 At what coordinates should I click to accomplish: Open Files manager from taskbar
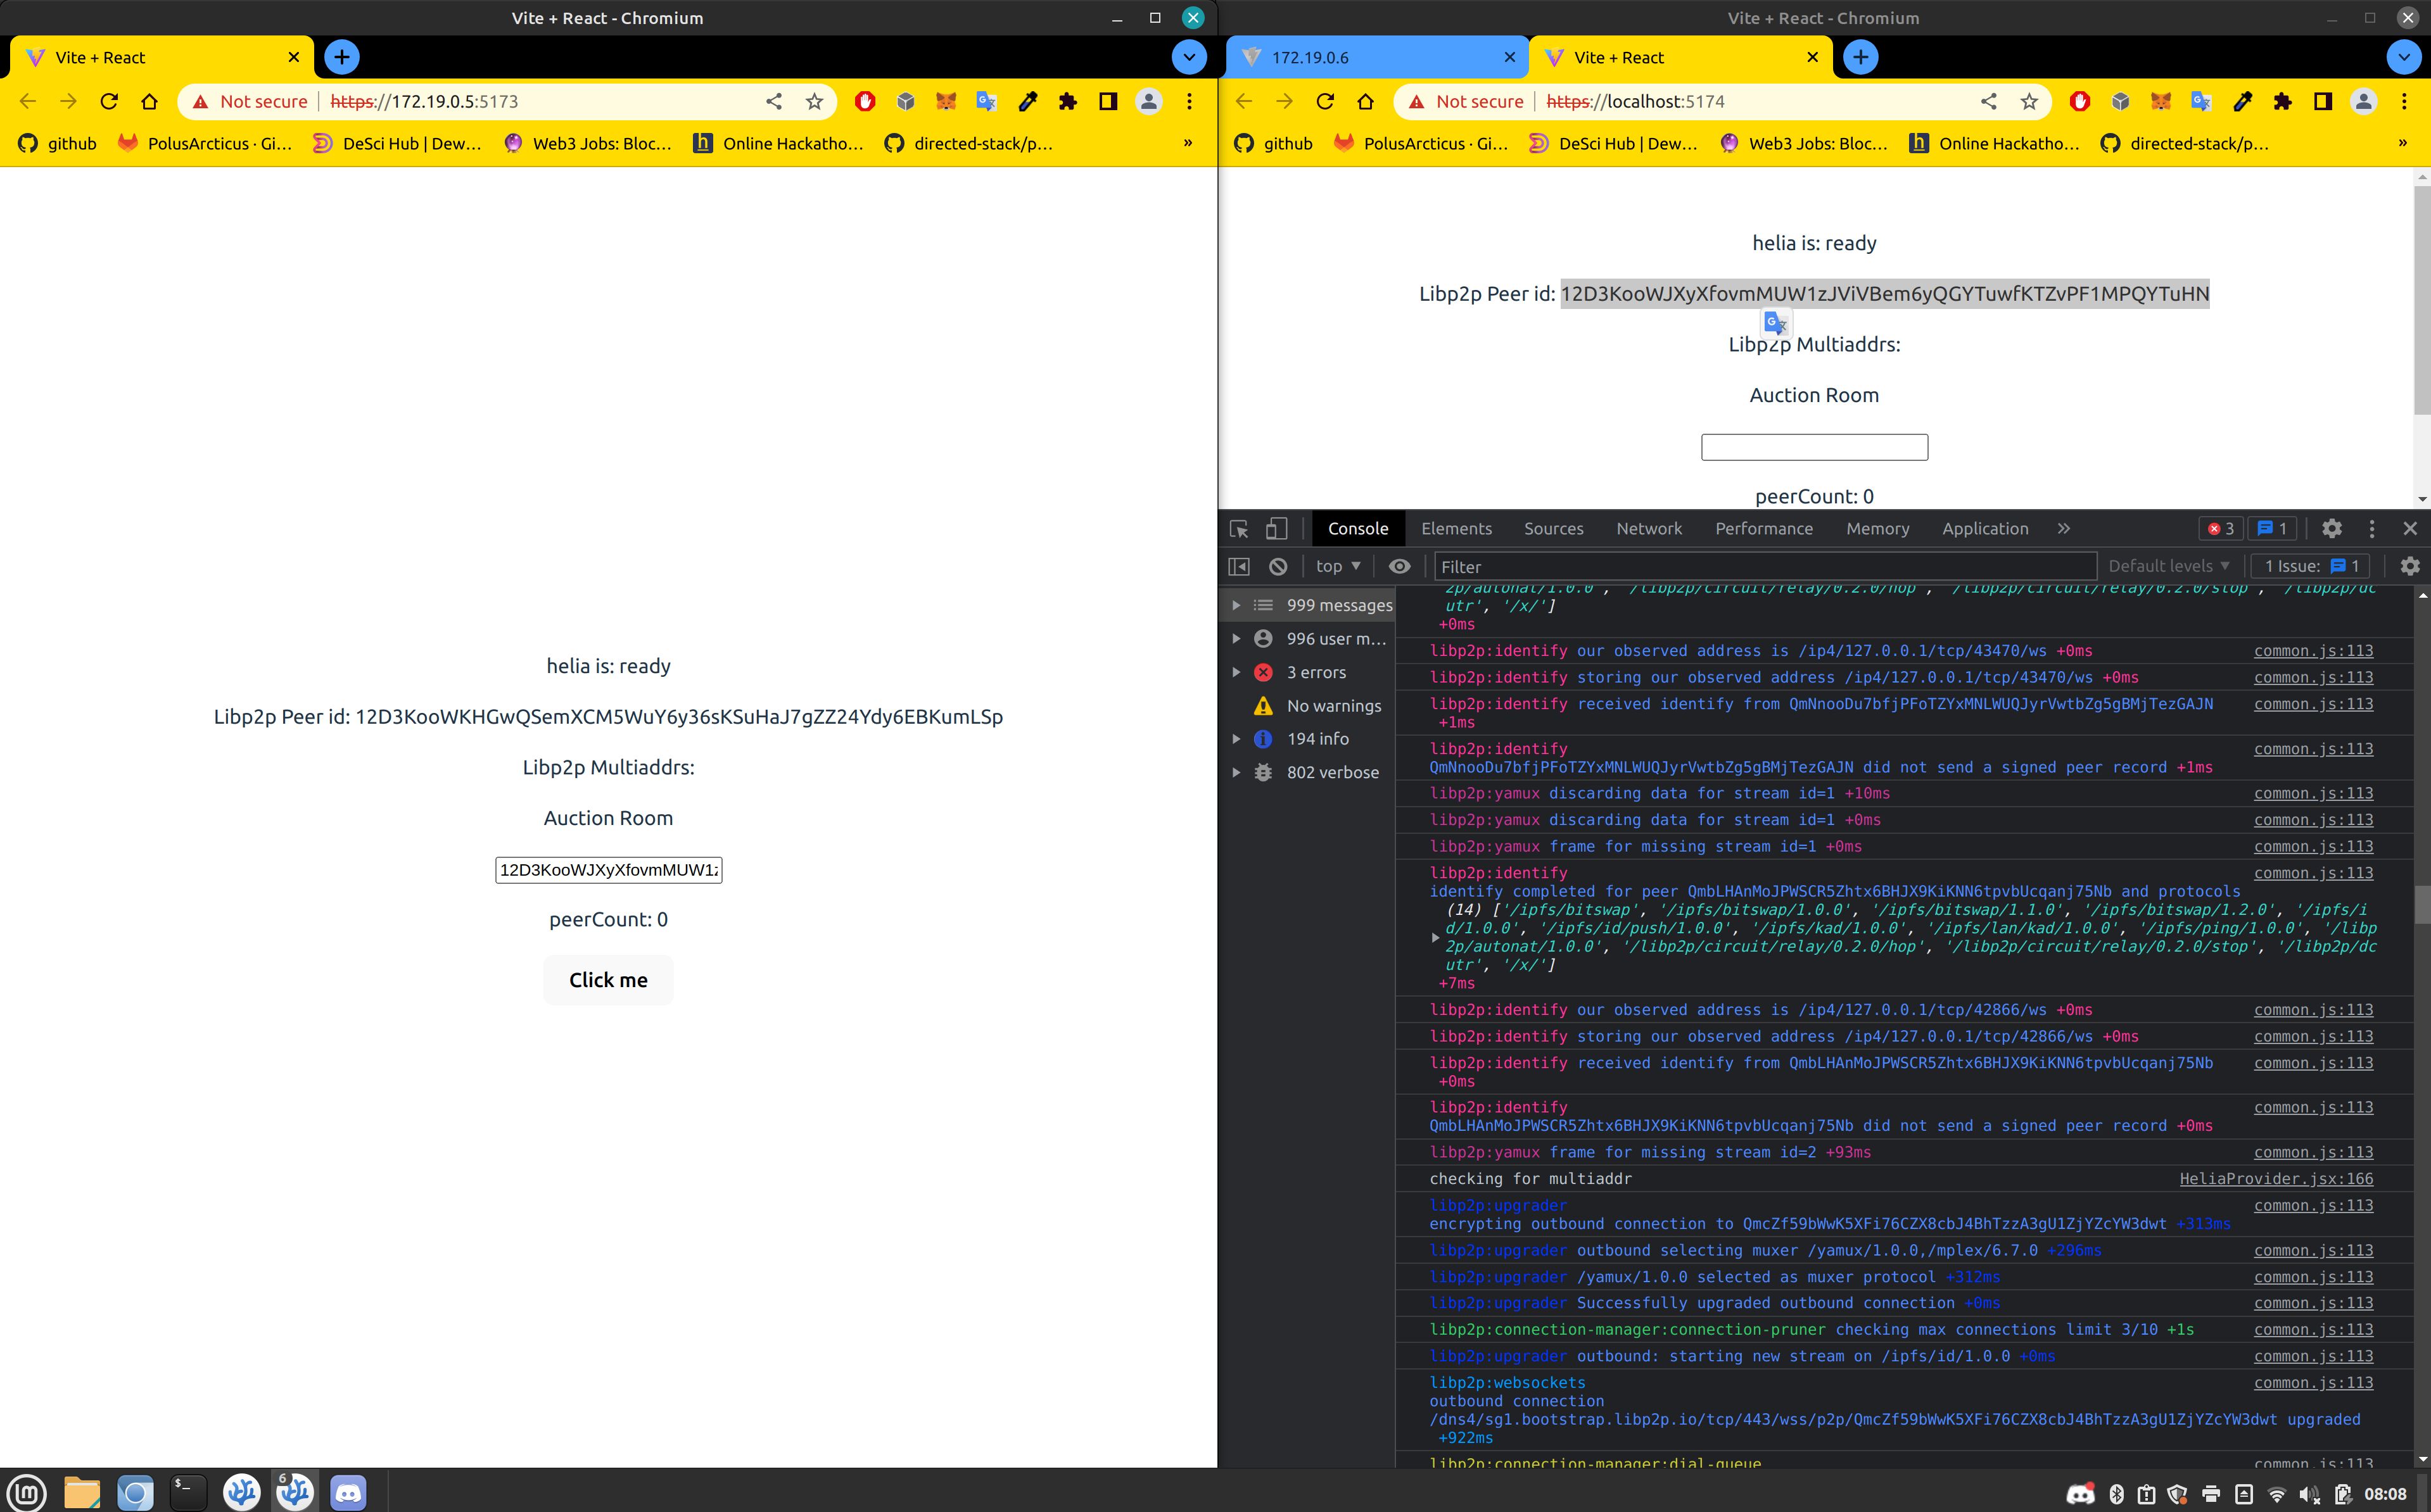[82, 1492]
